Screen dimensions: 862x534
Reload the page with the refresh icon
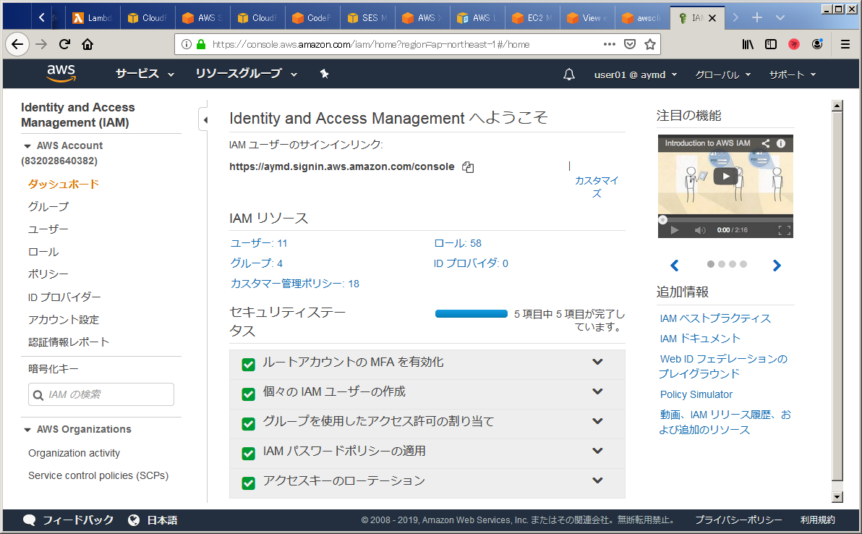point(64,45)
